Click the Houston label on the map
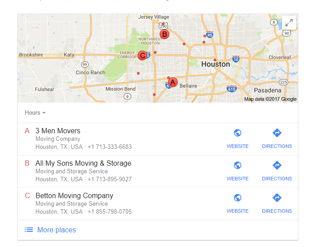 point(215,64)
